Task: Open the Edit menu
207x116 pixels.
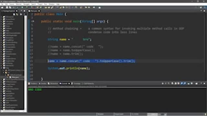Action: [6, 4]
